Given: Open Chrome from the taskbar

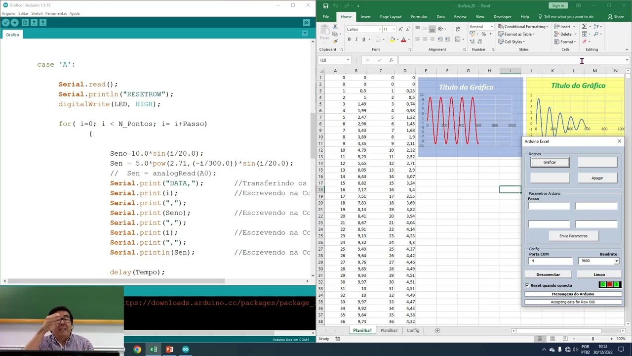Looking at the screenshot, I should tap(137, 350).
